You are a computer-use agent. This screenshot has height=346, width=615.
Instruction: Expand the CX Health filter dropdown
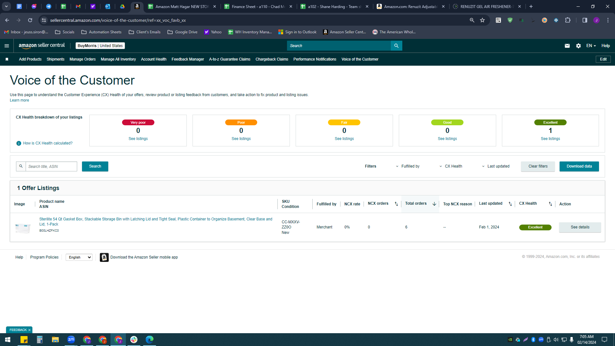[x=451, y=166]
